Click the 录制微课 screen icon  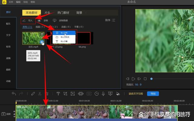click(55, 20)
